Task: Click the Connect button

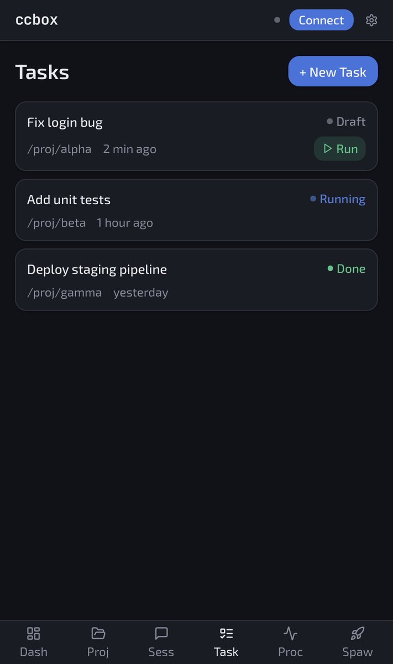Action: click(x=321, y=20)
